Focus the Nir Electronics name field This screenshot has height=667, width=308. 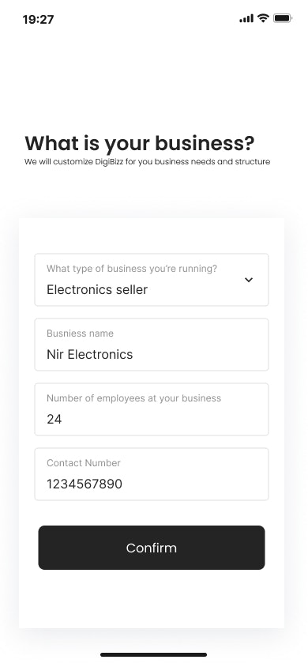pyautogui.click(x=152, y=345)
